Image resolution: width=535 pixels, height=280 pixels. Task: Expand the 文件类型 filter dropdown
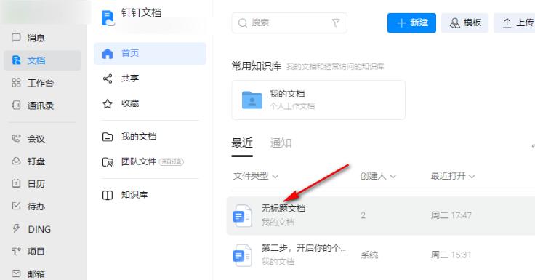(x=256, y=176)
